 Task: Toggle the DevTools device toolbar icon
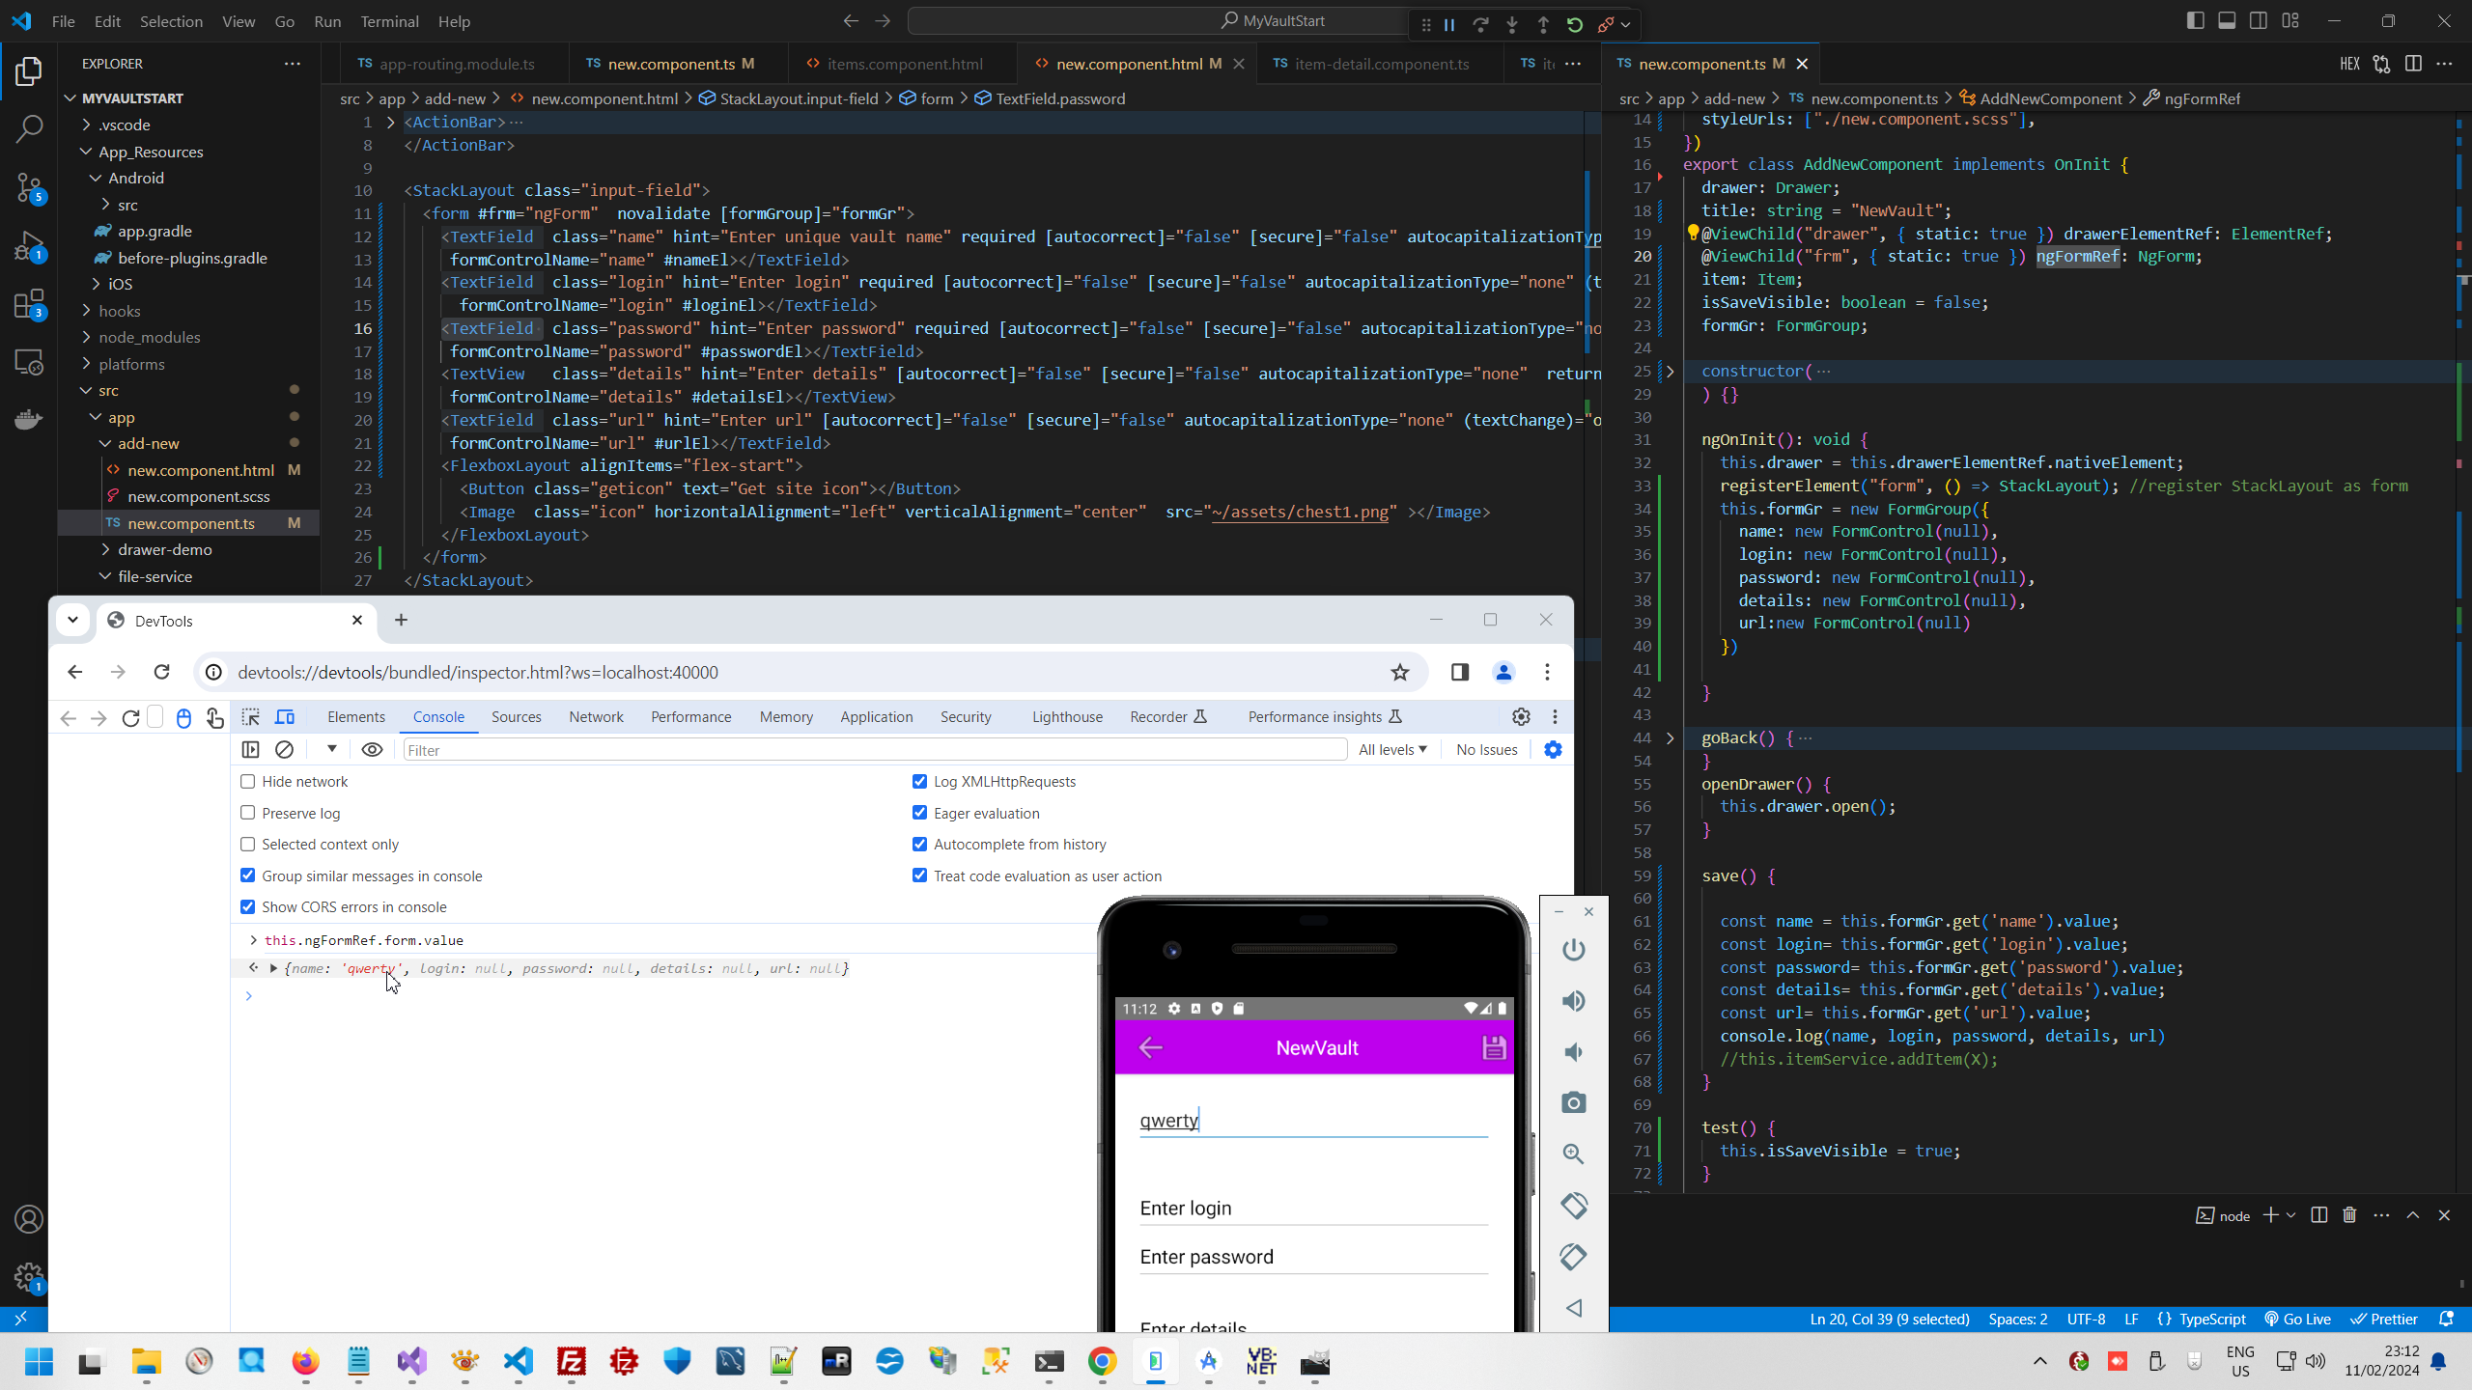(285, 717)
